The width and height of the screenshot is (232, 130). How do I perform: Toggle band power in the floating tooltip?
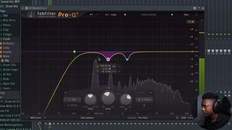pos(98,66)
